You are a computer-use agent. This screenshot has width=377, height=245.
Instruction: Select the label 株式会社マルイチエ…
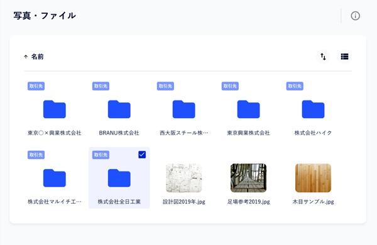click(x=55, y=202)
